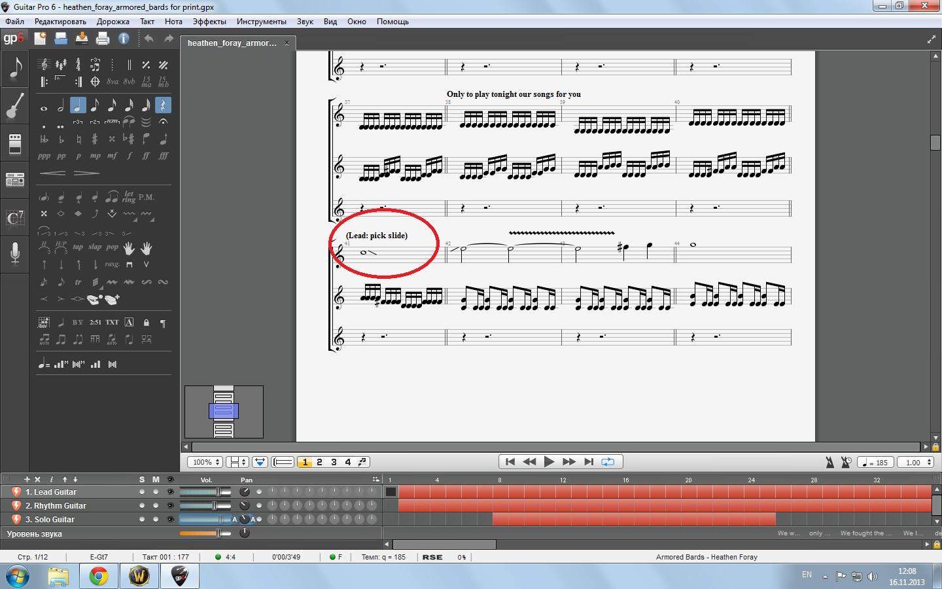The height and width of the screenshot is (589, 942).
Task: Apply the slap technique
Action: point(95,247)
